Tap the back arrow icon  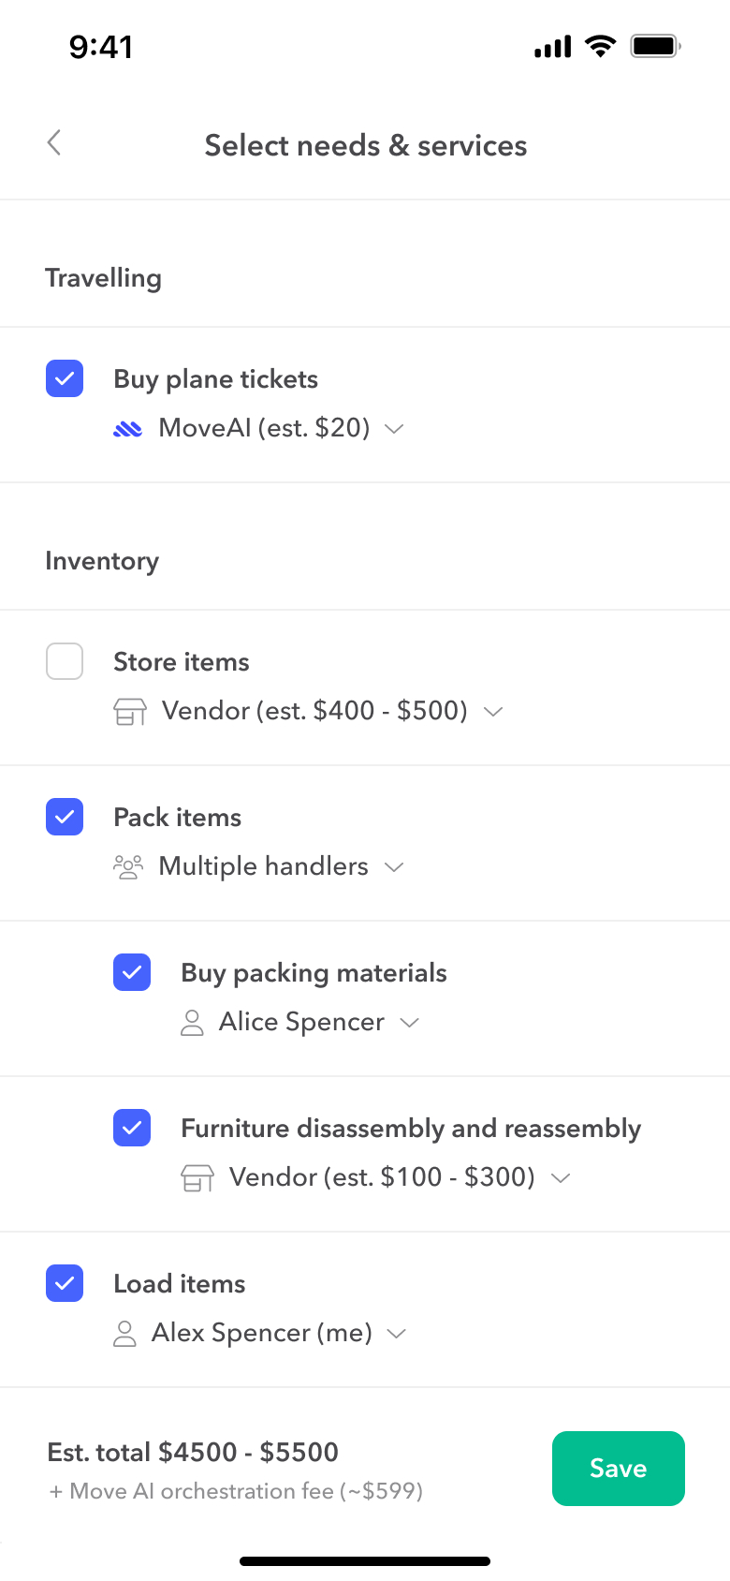54,143
